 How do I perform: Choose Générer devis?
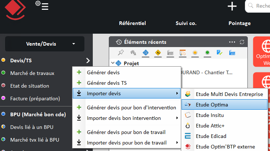127,72
